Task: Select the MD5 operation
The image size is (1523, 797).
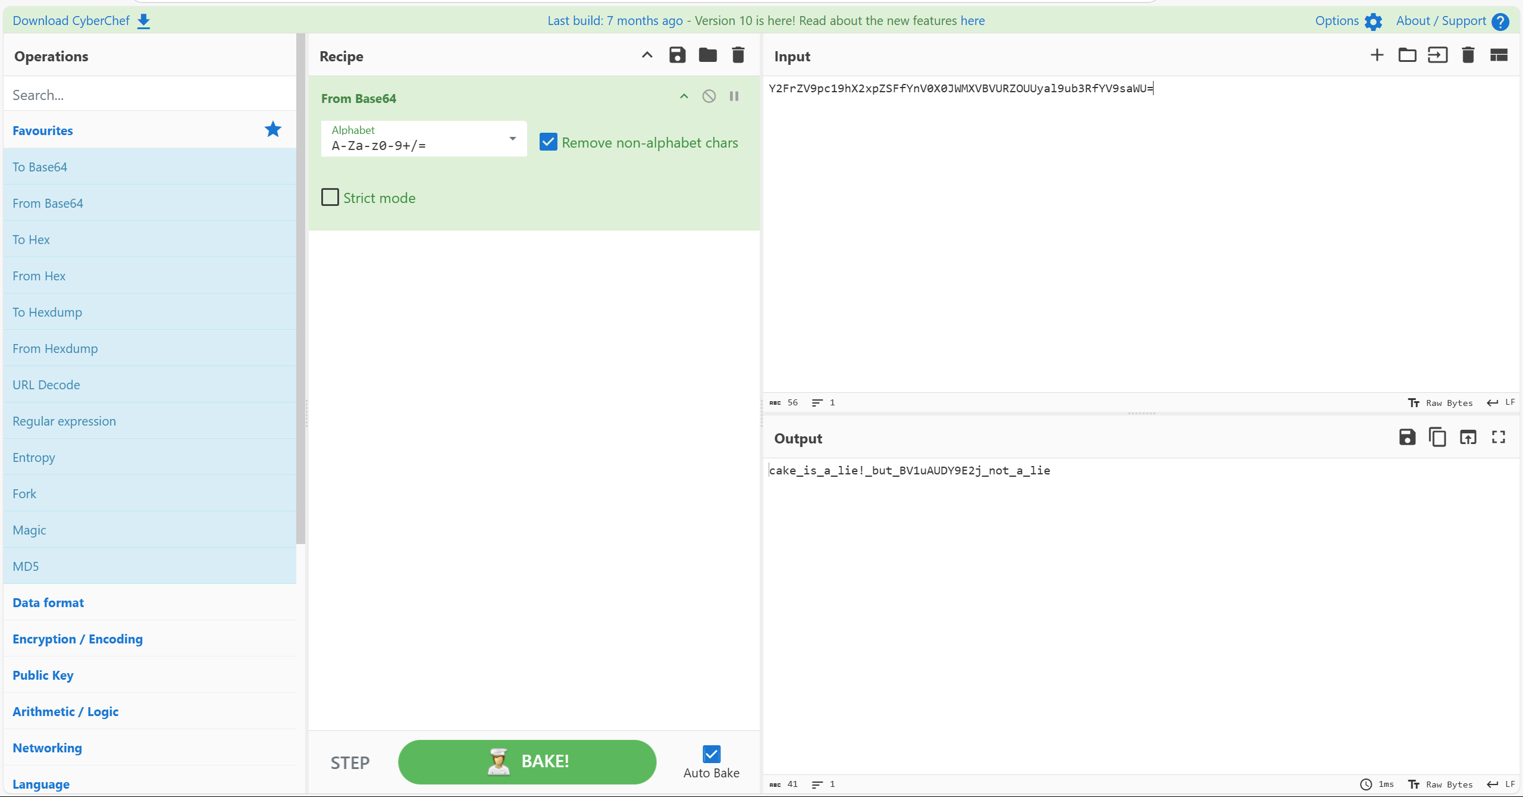Action: tap(150, 566)
